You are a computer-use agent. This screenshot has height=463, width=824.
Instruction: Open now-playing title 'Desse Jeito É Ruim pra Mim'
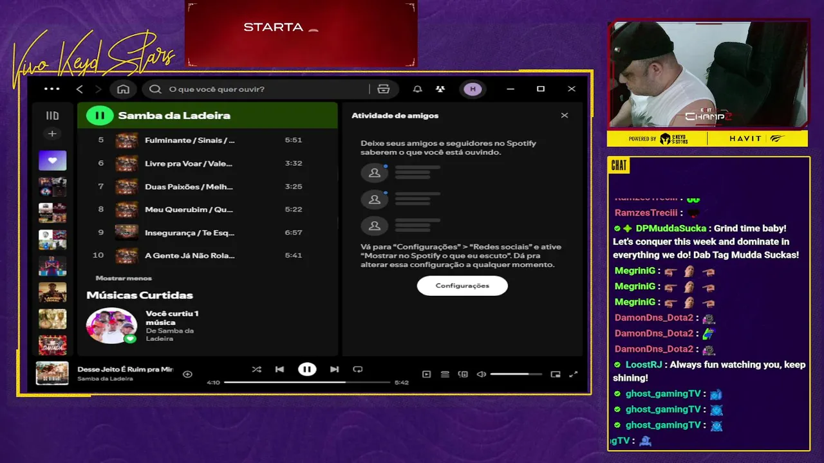pyautogui.click(x=126, y=370)
